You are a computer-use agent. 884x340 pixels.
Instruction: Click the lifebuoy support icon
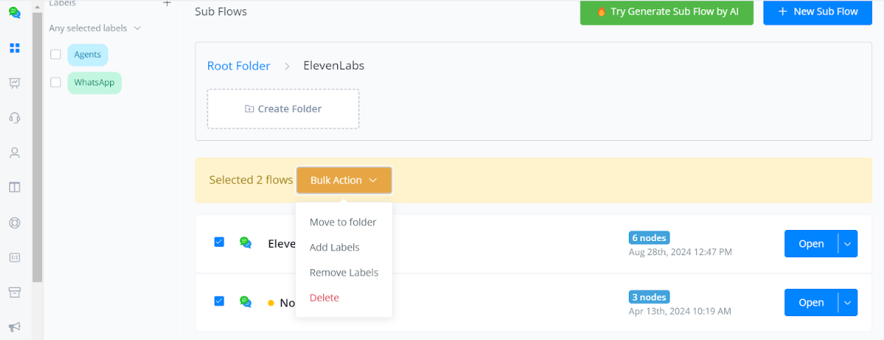pos(15,222)
